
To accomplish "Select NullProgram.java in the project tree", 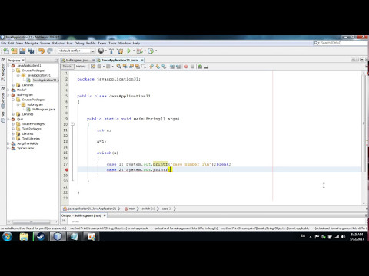I will pyautogui.click(x=43, y=110).
